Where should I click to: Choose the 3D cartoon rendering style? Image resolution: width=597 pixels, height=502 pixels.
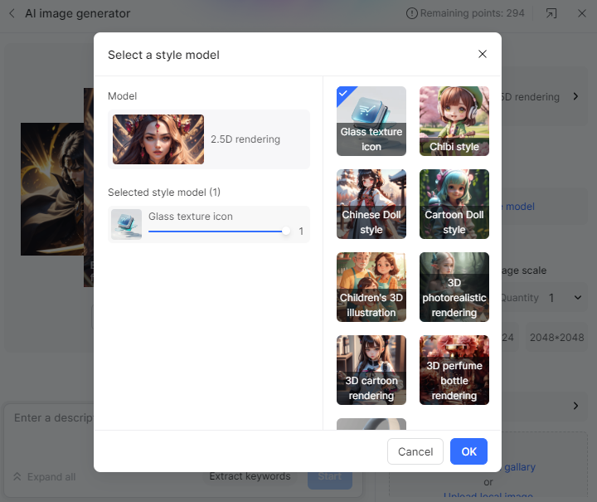371,370
